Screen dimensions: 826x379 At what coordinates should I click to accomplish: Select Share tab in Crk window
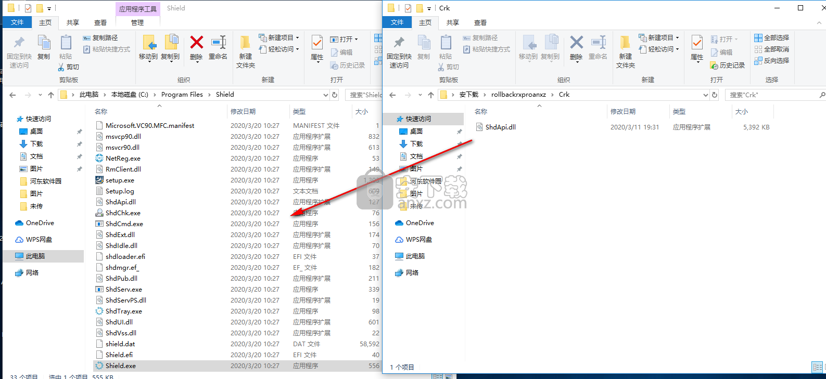[x=453, y=23]
